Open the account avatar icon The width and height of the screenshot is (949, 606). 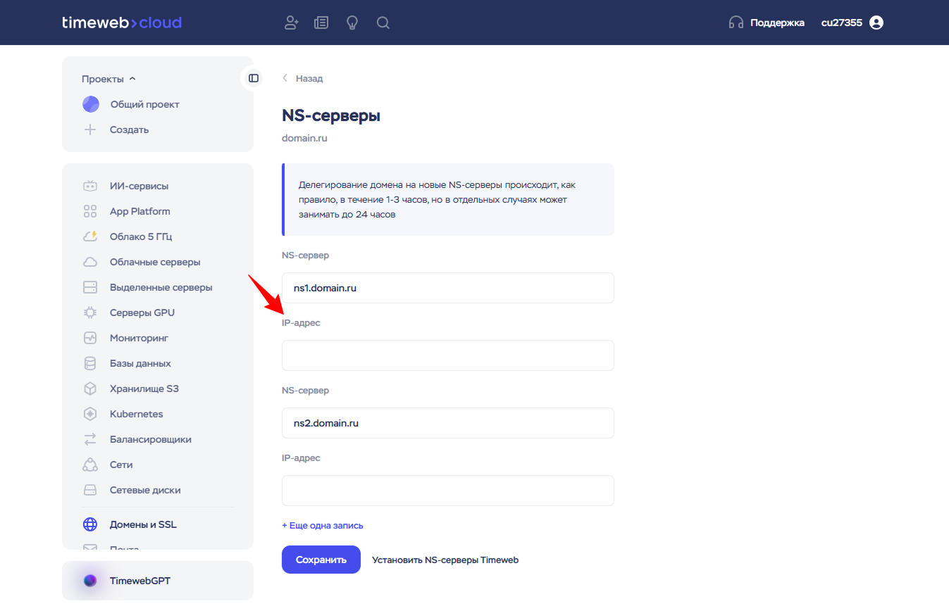[876, 23]
